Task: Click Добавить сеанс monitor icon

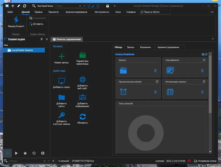Action: (x=61, y=81)
